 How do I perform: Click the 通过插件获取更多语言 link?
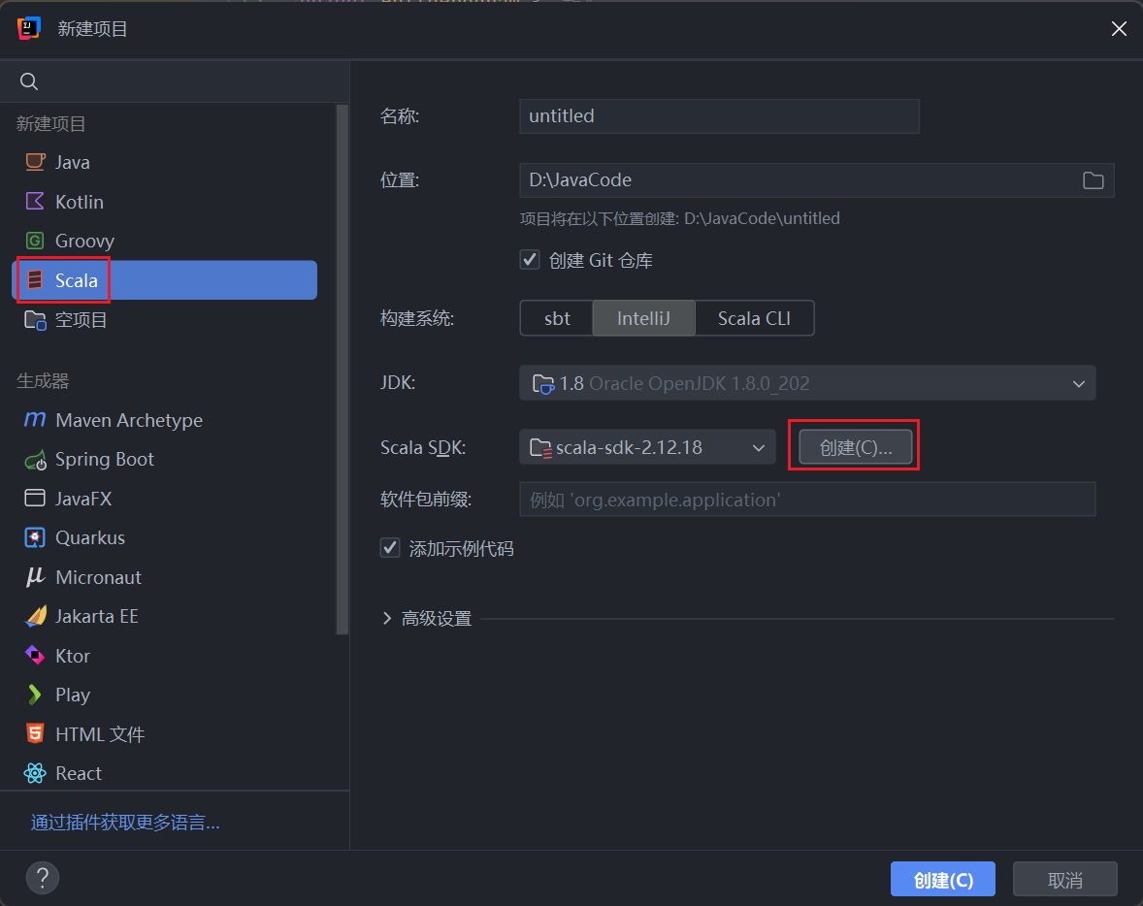125,823
